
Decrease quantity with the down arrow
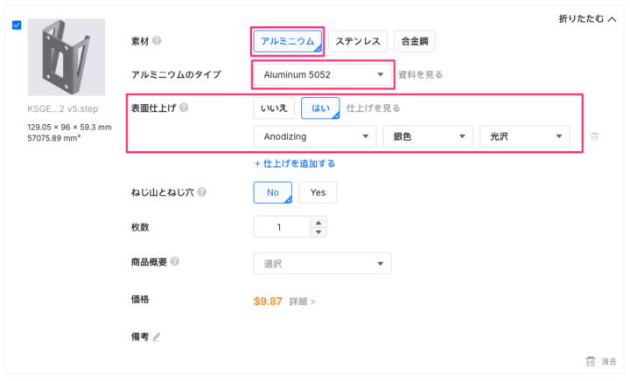(318, 232)
